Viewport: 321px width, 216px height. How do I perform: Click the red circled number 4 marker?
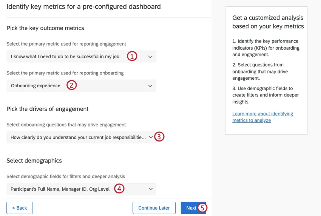tap(119, 189)
